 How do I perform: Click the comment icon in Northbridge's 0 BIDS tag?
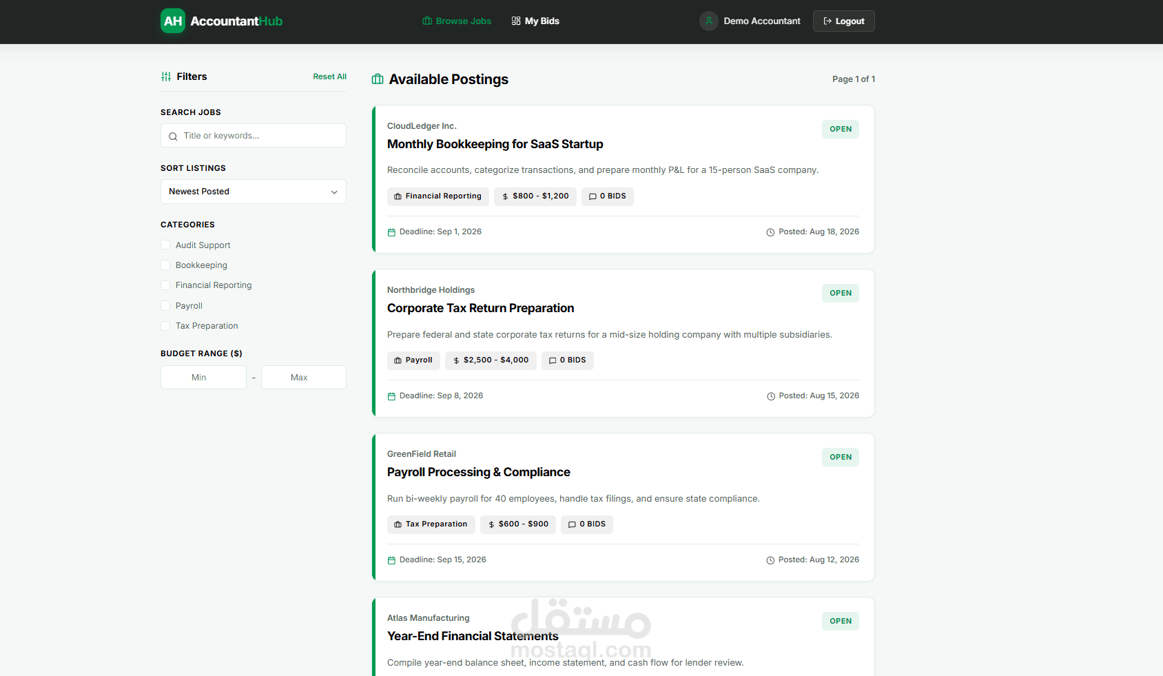point(553,360)
